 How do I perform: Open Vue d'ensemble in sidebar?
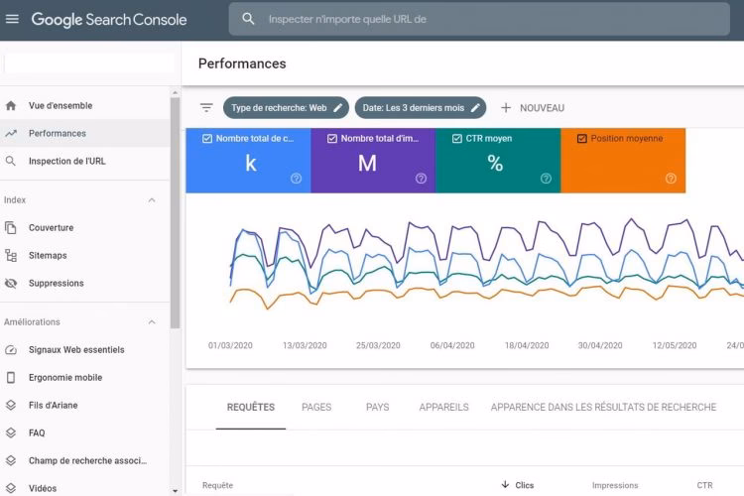tap(85, 105)
